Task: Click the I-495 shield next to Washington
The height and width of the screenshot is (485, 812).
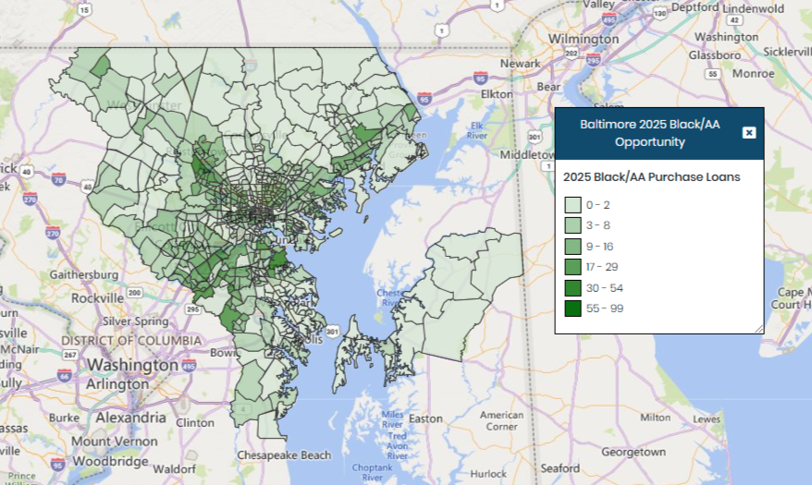Action: point(189,366)
